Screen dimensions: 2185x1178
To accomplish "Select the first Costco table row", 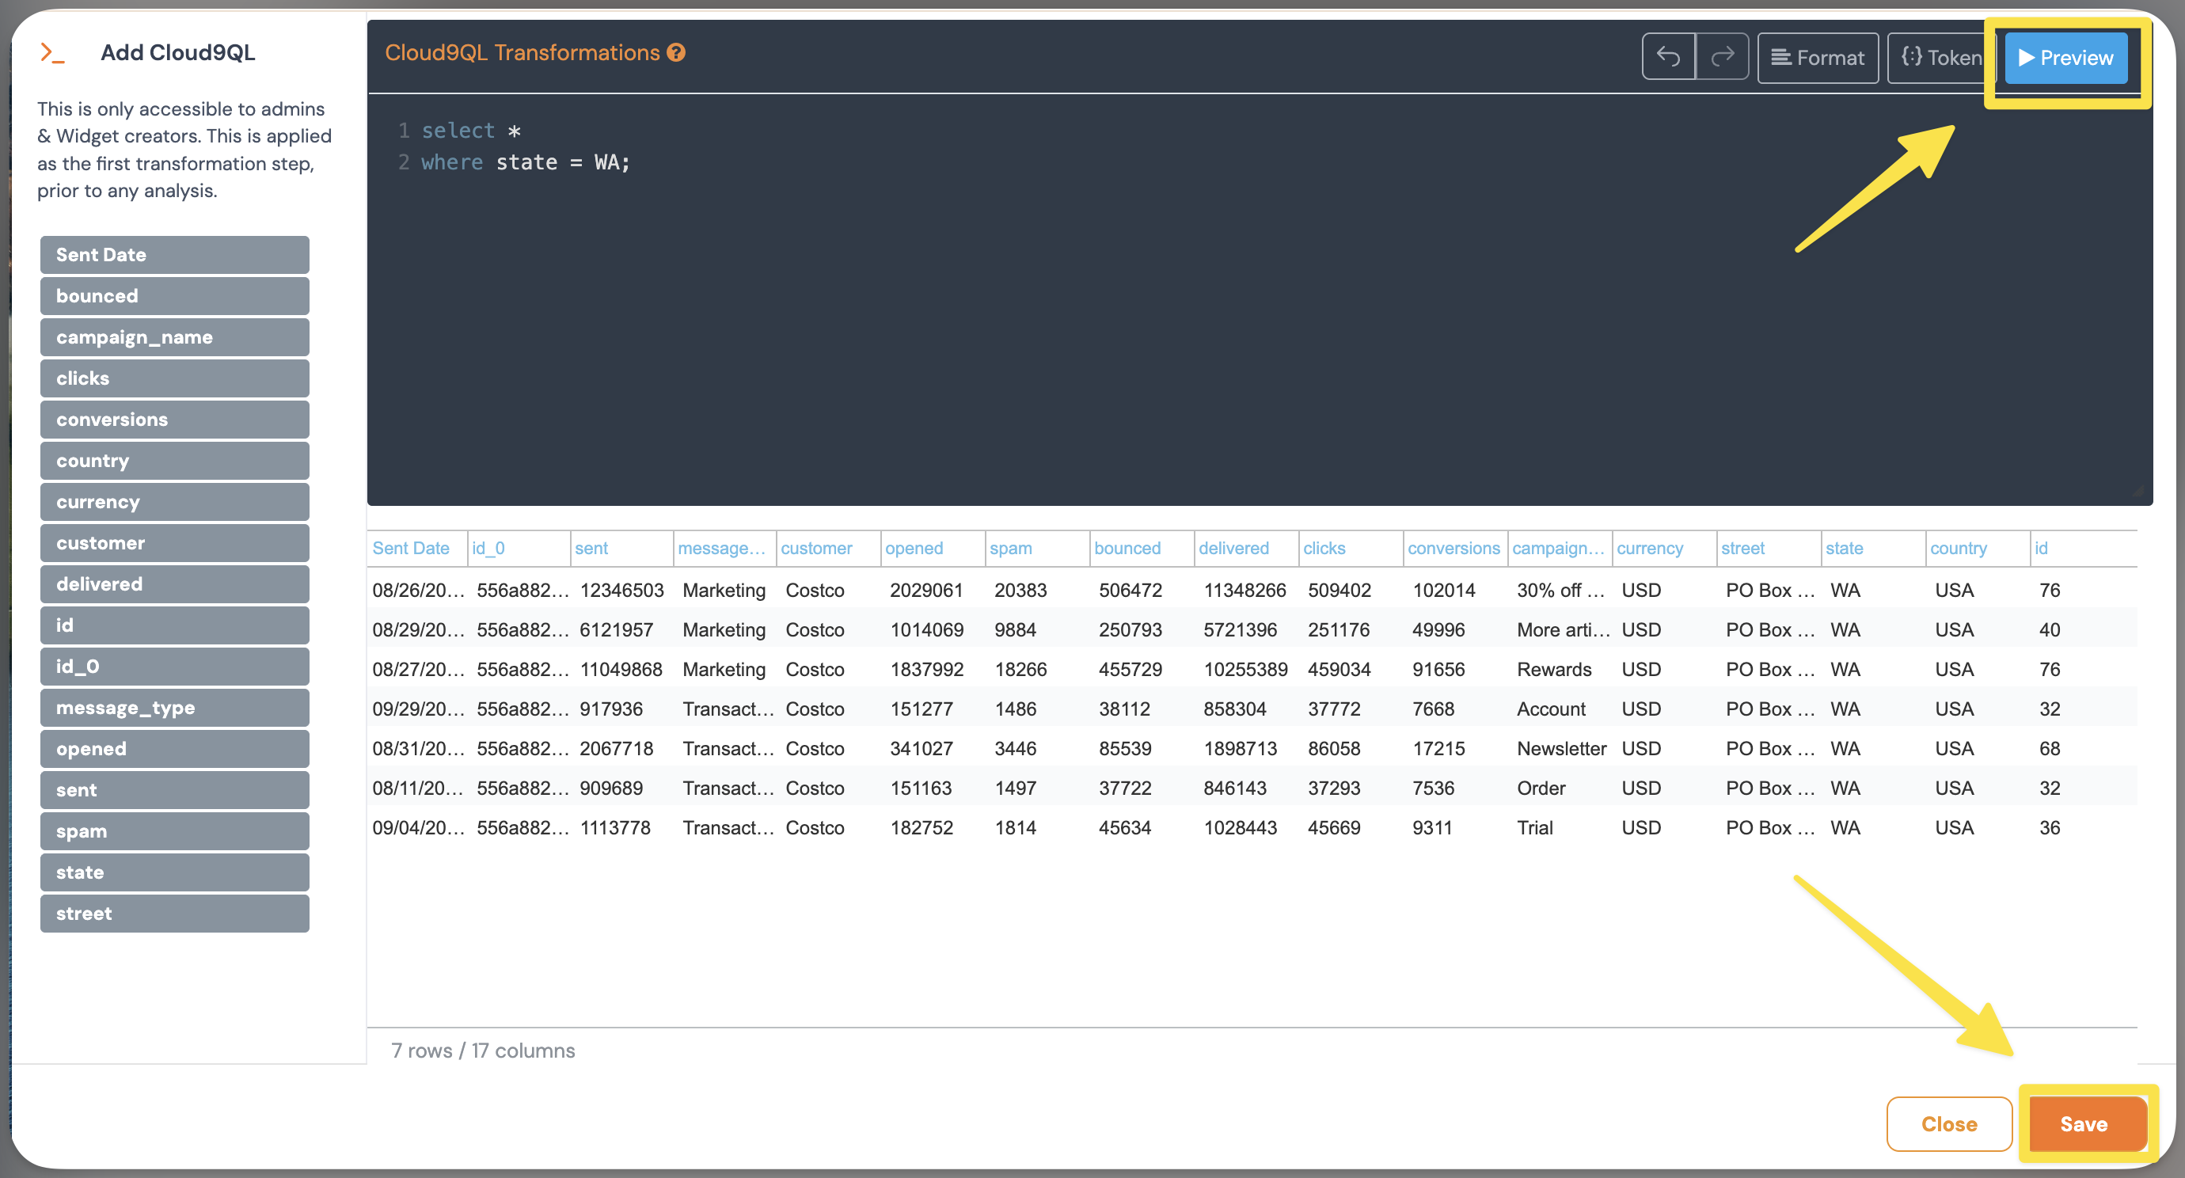I will pyautogui.click(x=815, y=591).
